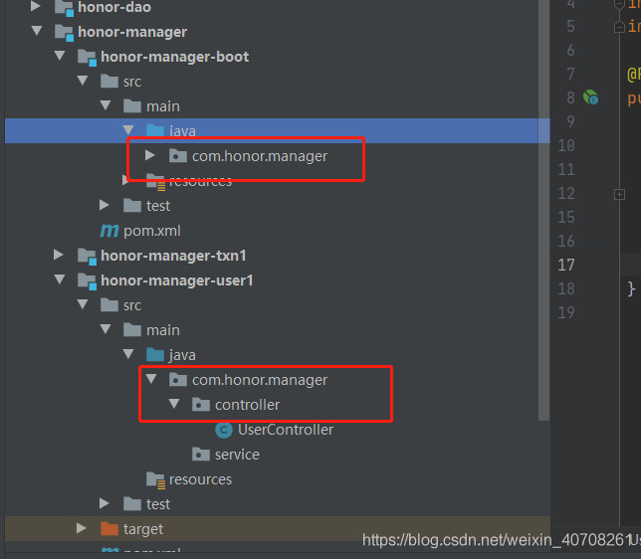Collapse the controller package arrow
This screenshot has width=641, height=559.
click(x=173, y=405)
